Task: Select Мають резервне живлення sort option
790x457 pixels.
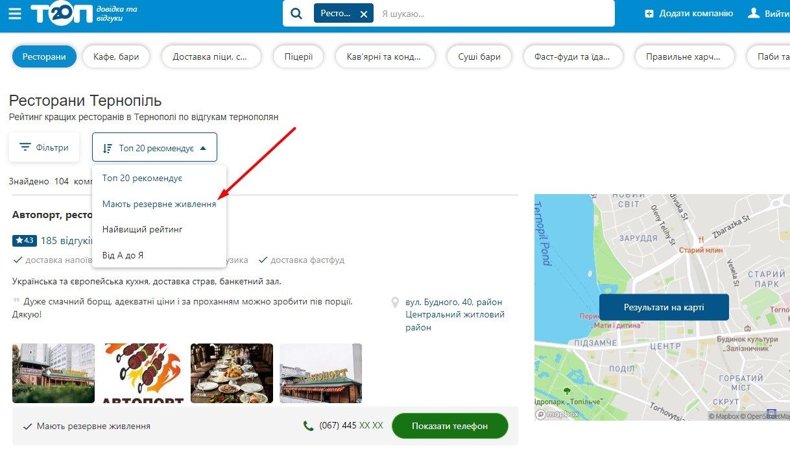Action: coord(159,204)
